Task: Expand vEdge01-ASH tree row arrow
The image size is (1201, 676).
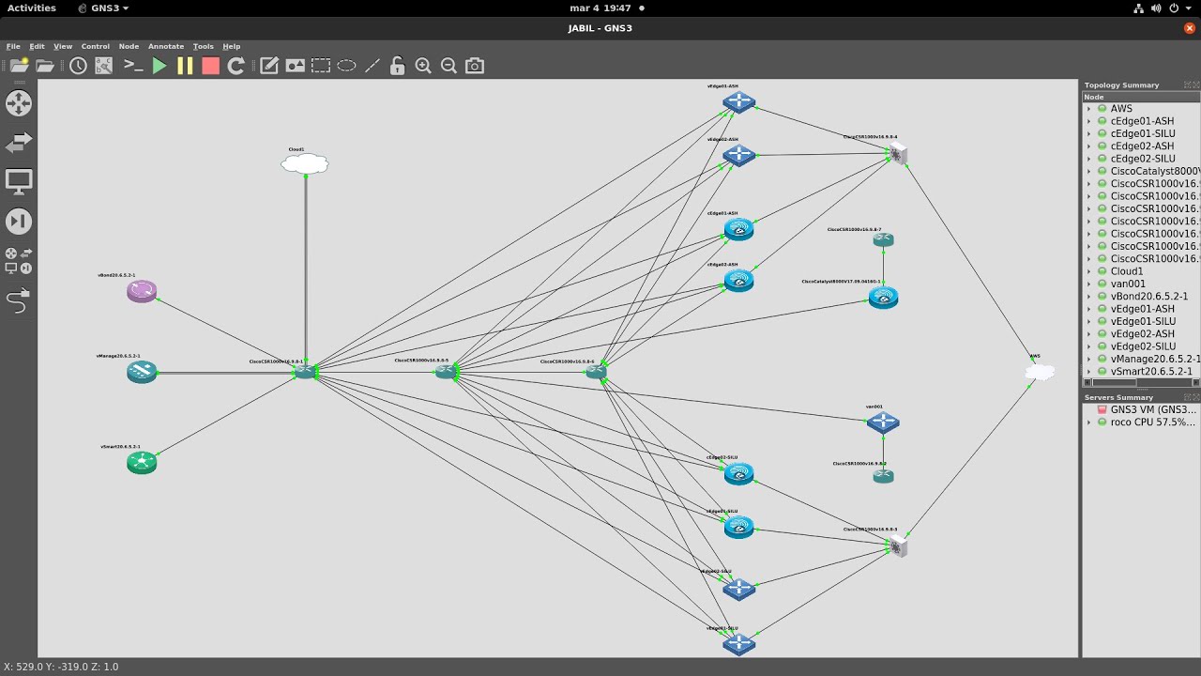Action: pos(1089,309)
